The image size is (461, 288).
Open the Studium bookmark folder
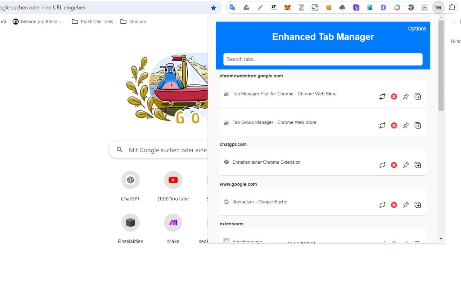pyautogui.click(x=133, y=22)
